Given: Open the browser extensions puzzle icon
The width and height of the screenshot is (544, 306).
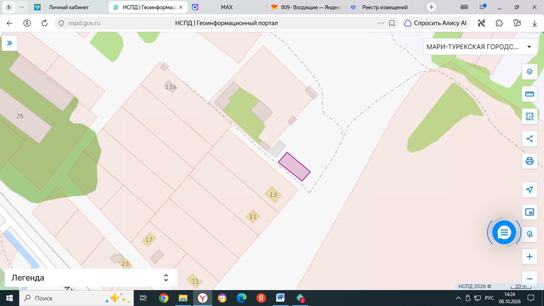Looking at the screenshot, I should (499, 23).
